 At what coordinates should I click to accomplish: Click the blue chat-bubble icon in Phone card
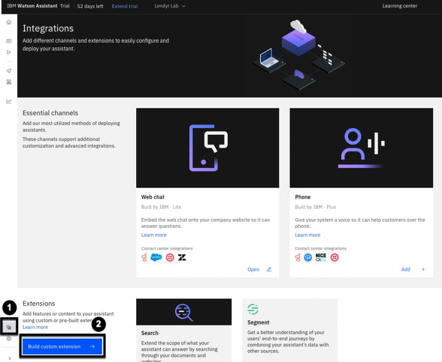pyautogui.click(x=308, y=257)
